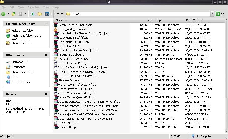The width and height of the screenshot is (228, 139).
Task: Go up one folder level icon
Action: coord(14,14)
